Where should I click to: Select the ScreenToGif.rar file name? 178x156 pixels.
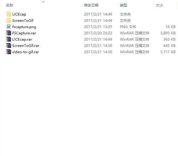[26, 46]
